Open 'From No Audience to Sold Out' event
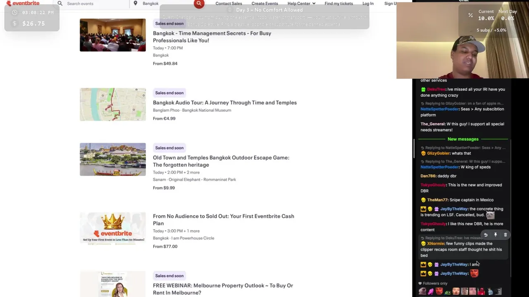 [224, 219]
